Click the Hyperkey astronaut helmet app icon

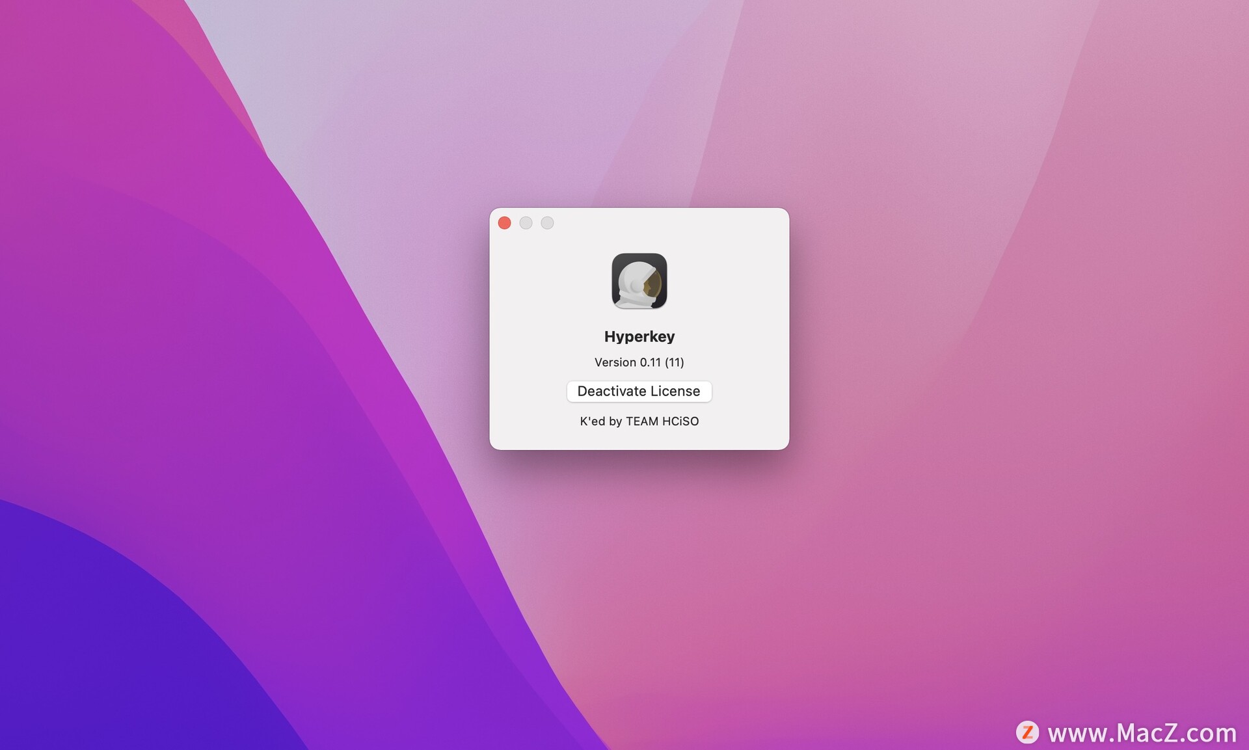pos(639,281)
